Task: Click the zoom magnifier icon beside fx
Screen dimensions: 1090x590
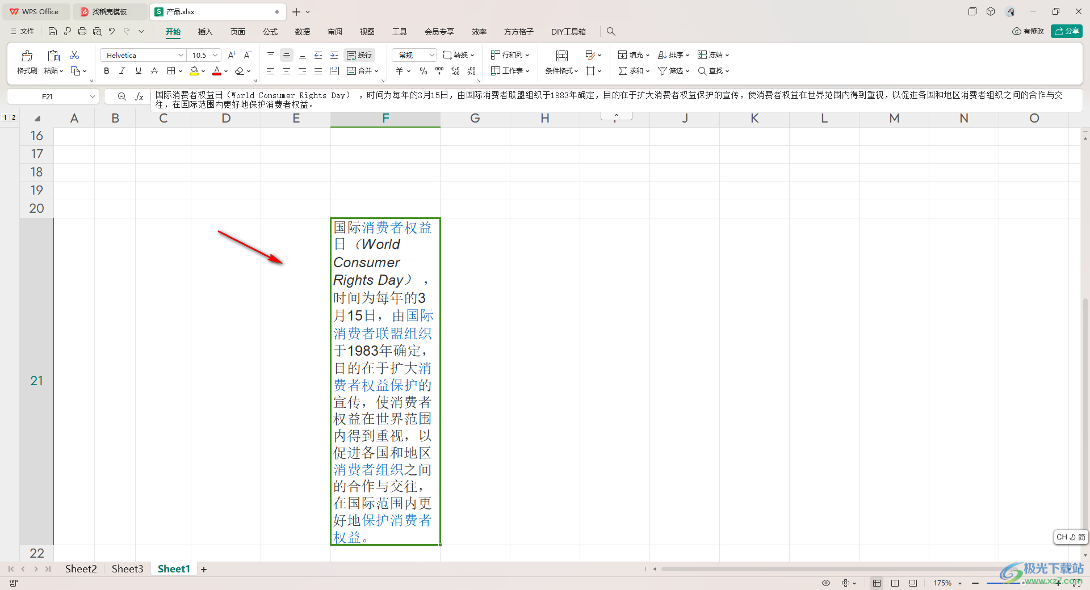Action: [122, 96]
